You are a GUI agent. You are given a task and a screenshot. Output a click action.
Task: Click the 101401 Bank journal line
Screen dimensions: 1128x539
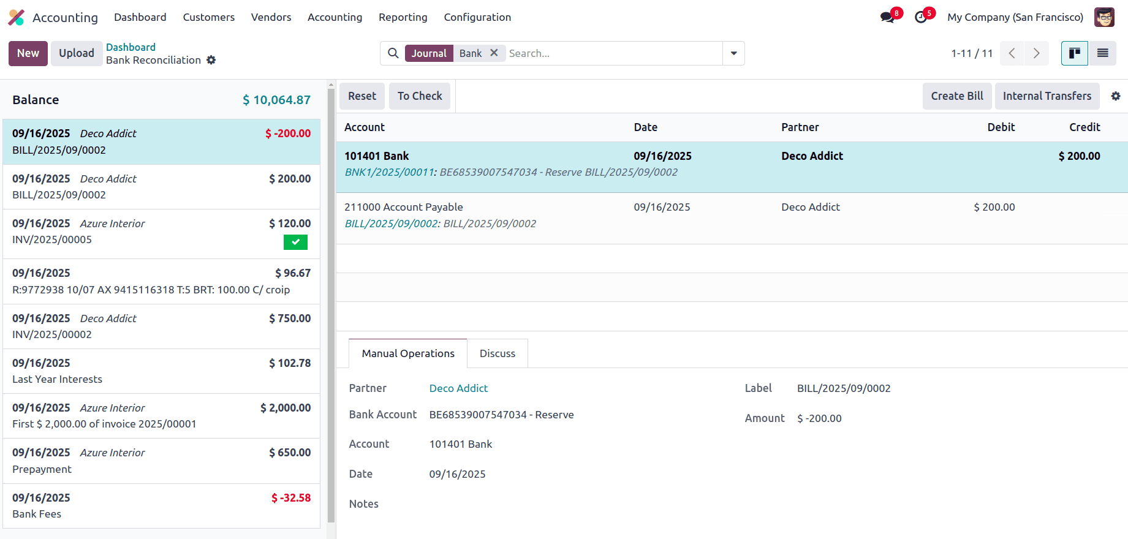point(732,167)
